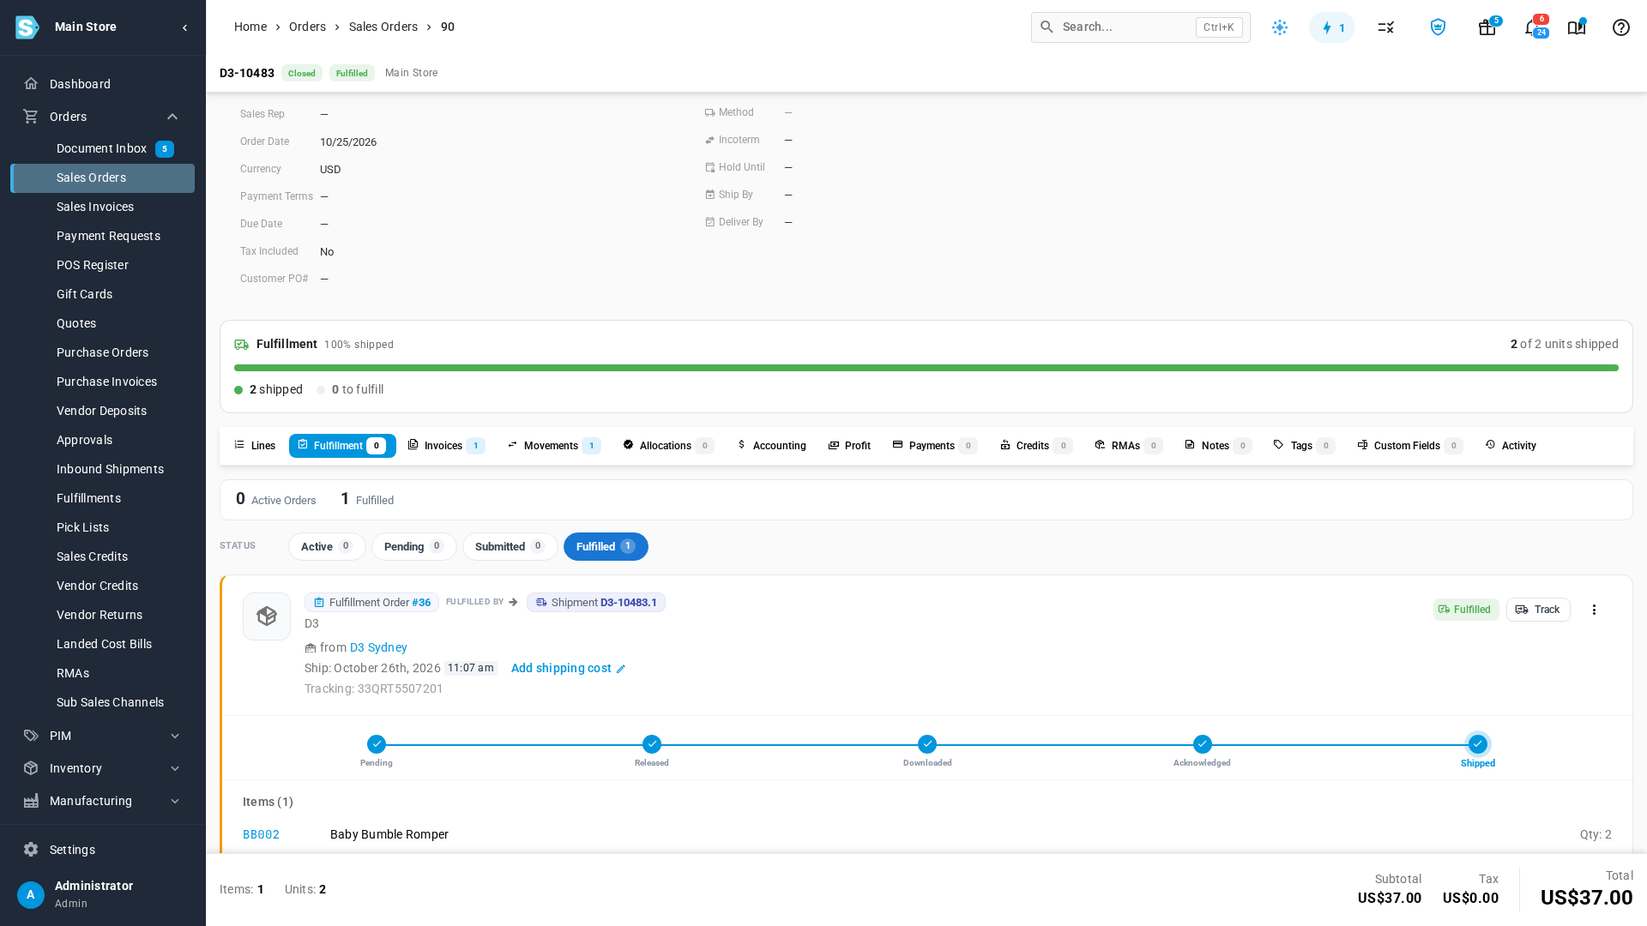Viewport: 1647px width, 926px height.
Task: Collapse the sidebar with the chevron arrow
Action: tap(184, 27)
